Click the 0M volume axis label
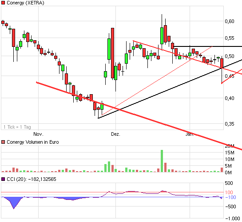The image size is (242, 222). pyautogui.click(x=228, y=172)
